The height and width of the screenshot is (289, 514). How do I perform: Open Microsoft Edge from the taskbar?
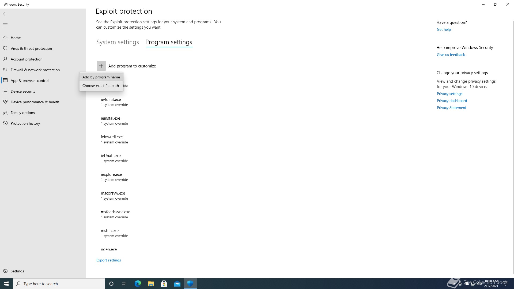[138, 284]
